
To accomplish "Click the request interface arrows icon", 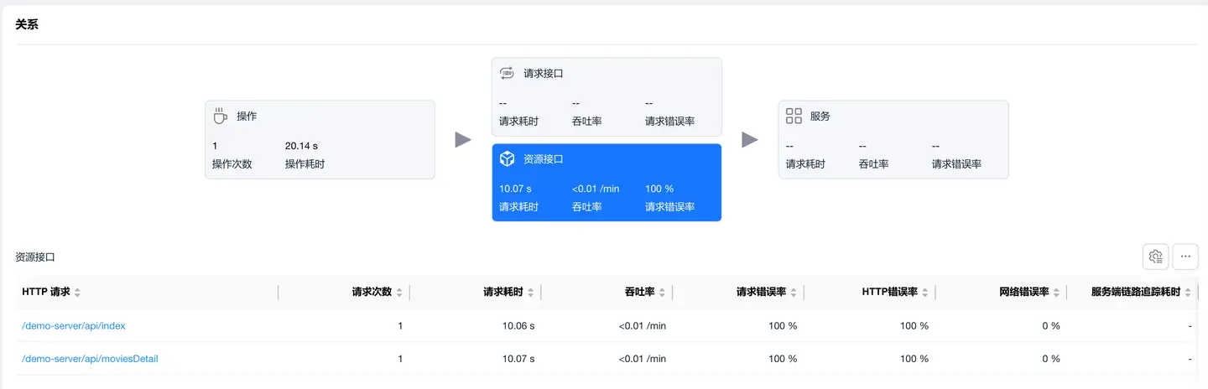I will point(507,73).
